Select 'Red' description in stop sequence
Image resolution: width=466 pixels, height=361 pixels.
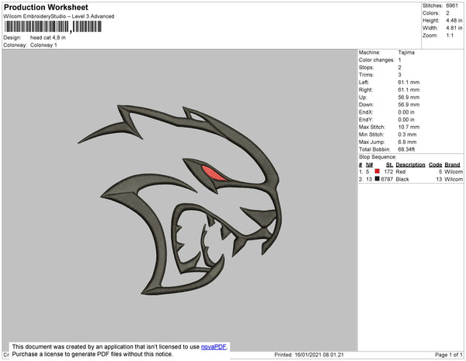pos(401,172)
